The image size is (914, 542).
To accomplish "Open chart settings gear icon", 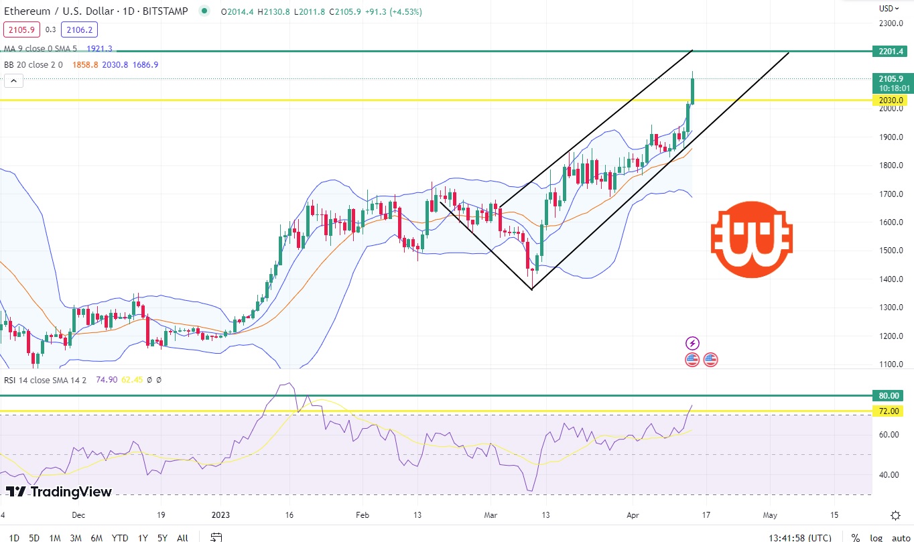I will [895, 515].
